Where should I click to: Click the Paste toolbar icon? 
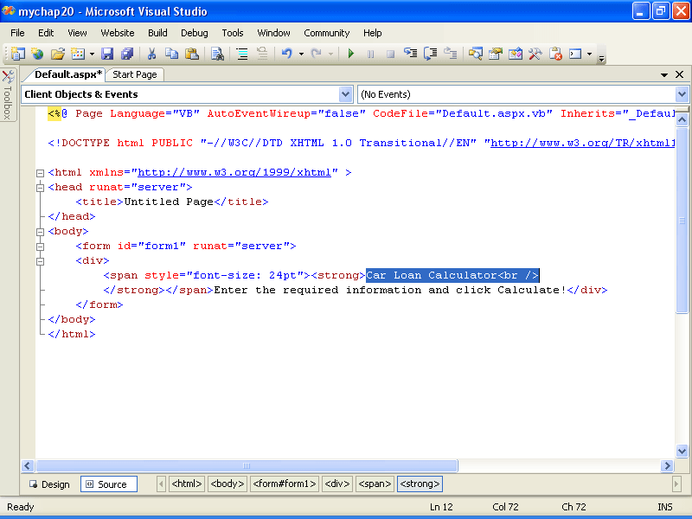click(x=191, y=54)
